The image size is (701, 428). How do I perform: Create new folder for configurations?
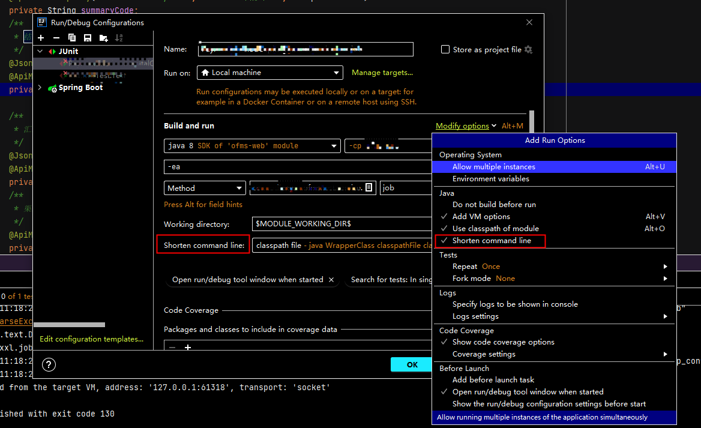(x=103, y=37)
